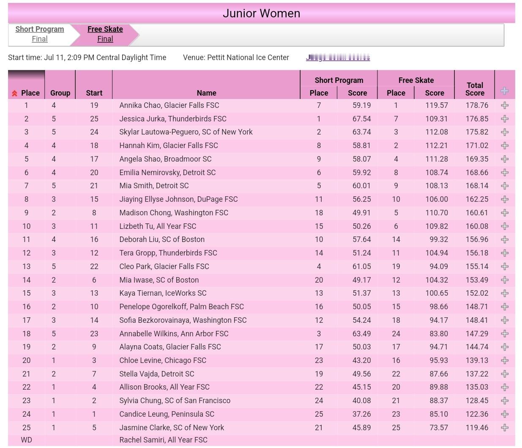522x448 pixels.
Task: Expand Kaya Tiernan row plus icon
Action: tap(505, 293)
